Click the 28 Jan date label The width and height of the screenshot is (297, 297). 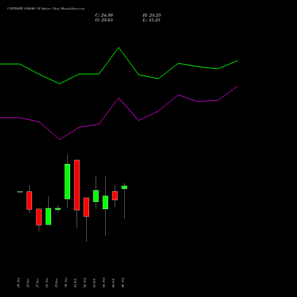click(x=47, y=283)
